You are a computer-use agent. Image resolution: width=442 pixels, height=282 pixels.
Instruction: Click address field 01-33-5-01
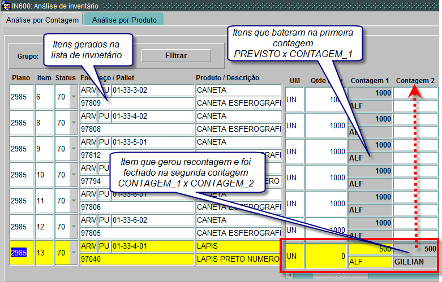coord(152,142)
